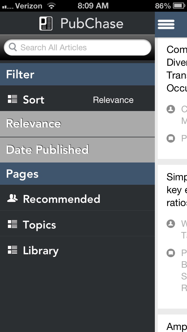Tap the Recommended people icon

[x=12, y=198]
